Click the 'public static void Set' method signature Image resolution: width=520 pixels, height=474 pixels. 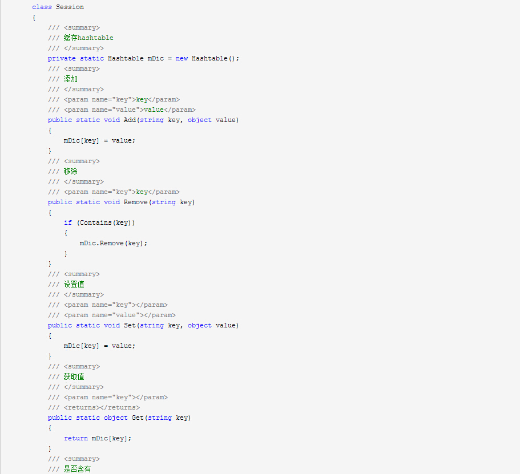(x=143, y=326)
